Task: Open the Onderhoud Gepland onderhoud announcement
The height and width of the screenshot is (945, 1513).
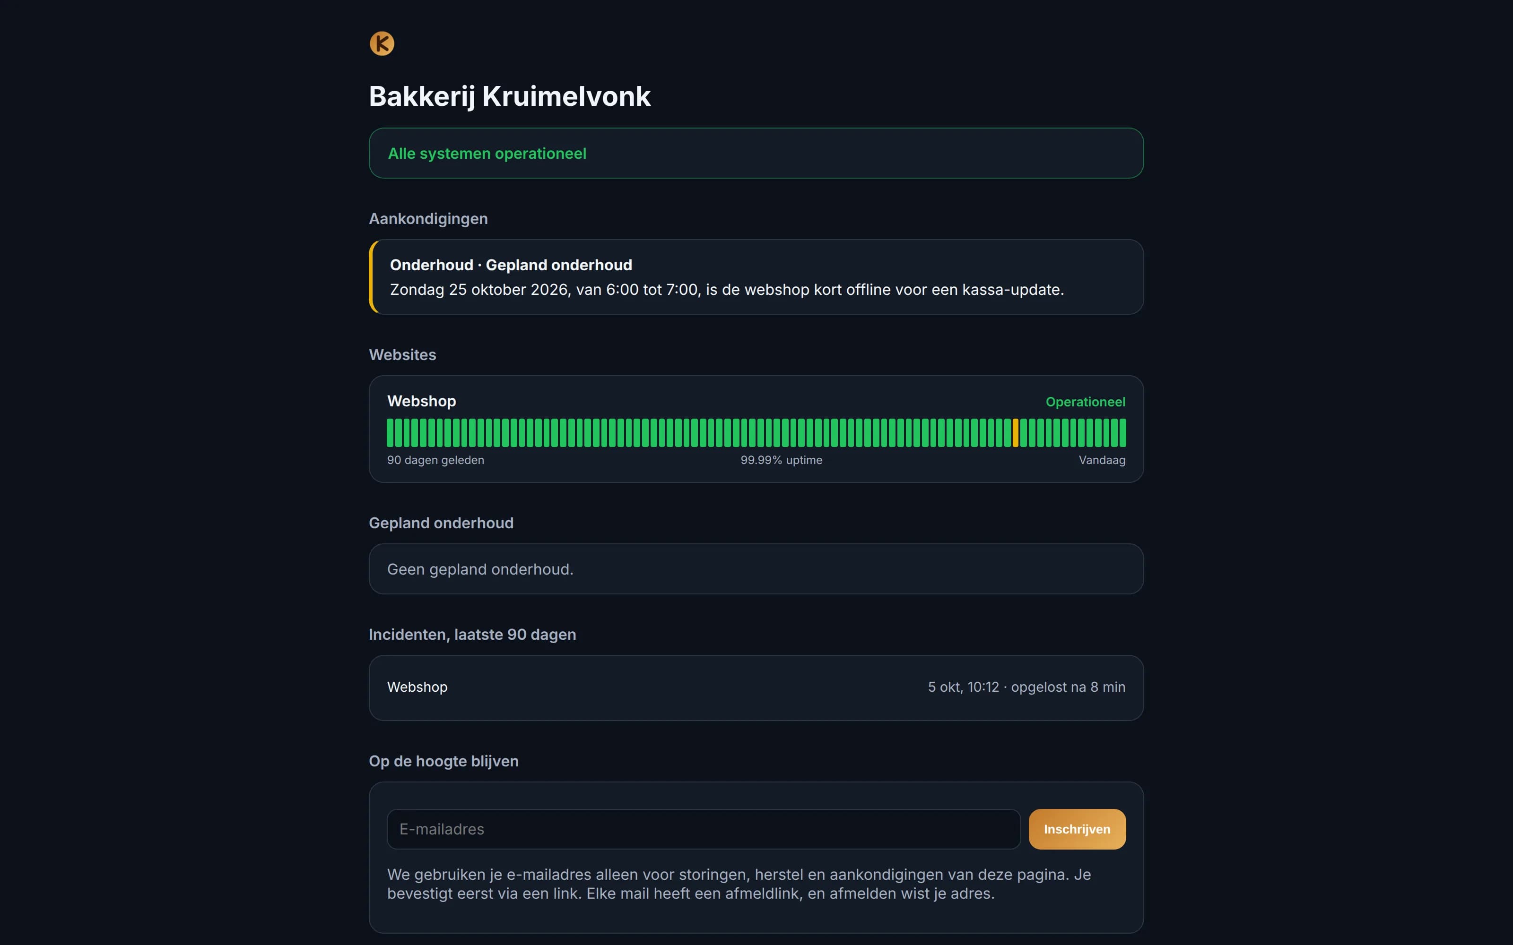Action: pyautogui.click(x=756, y=277)
